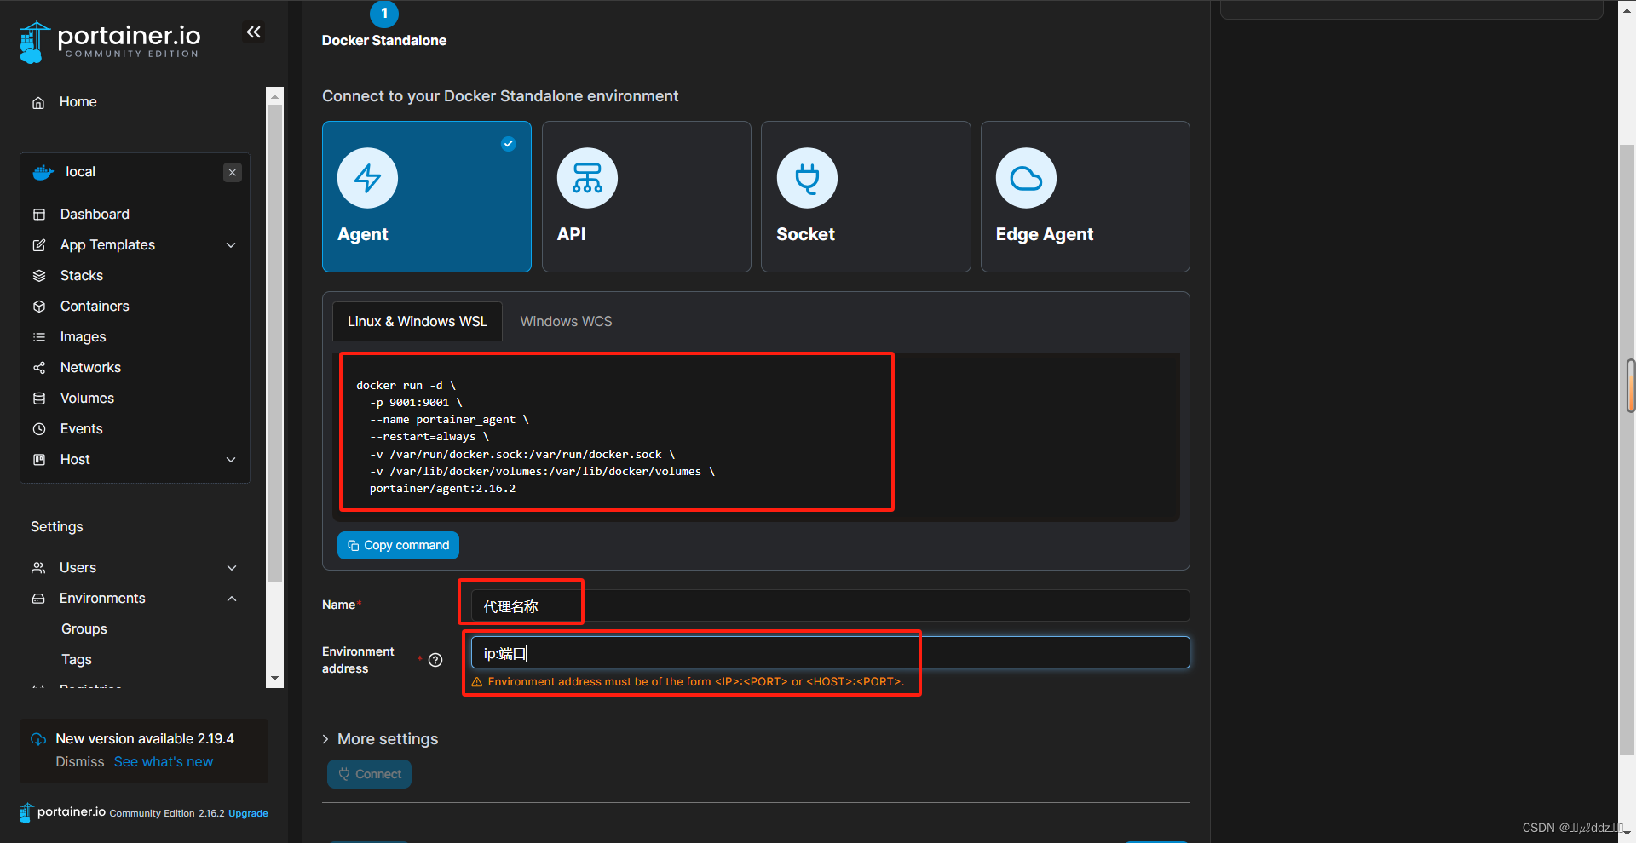Click the portainer.io logo
Screen dimensions: 1636x843
pyautogui.click(x=109, y=42)
